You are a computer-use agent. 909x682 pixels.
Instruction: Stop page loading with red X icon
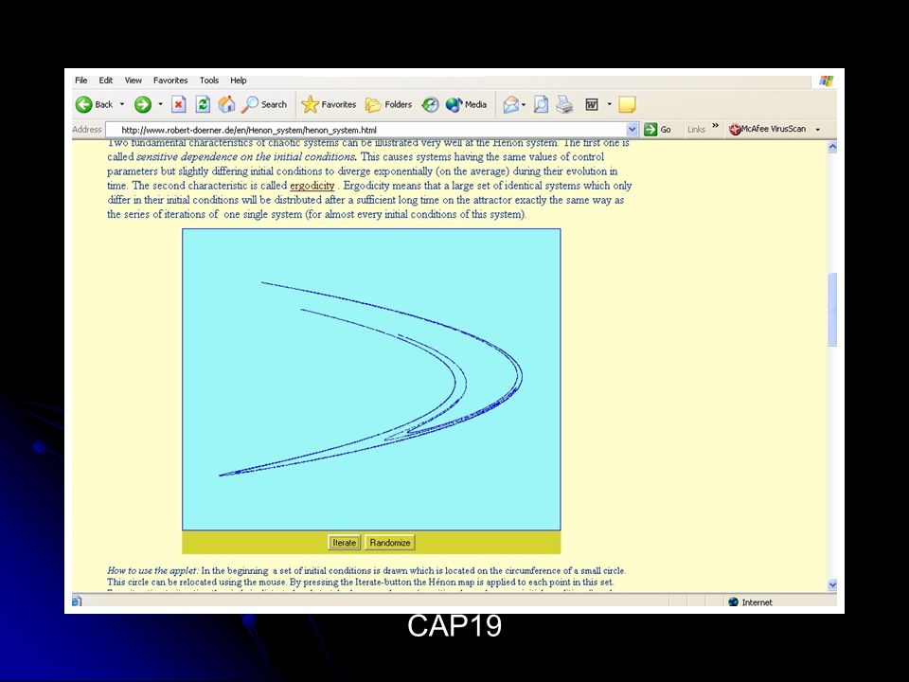point(179,104)
